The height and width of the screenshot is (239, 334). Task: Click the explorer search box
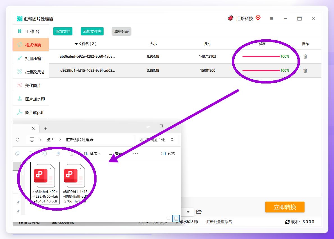(x=157, y=140)
